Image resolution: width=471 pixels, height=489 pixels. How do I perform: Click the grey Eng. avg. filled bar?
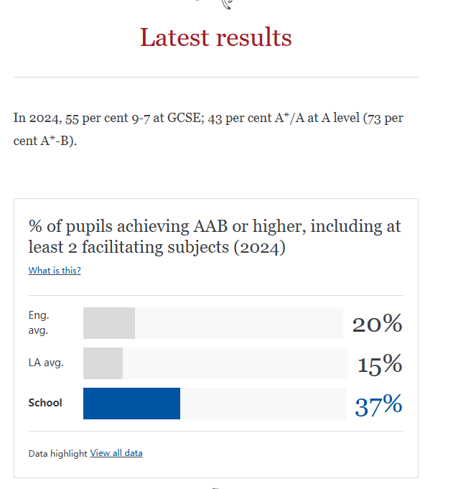(x=109, y=323)
